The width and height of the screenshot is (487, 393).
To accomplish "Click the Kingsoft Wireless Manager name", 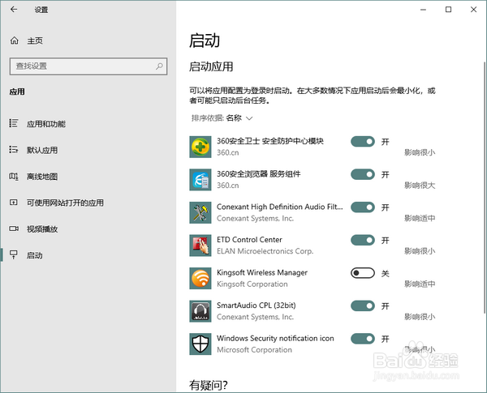I will tap(262, 272).
